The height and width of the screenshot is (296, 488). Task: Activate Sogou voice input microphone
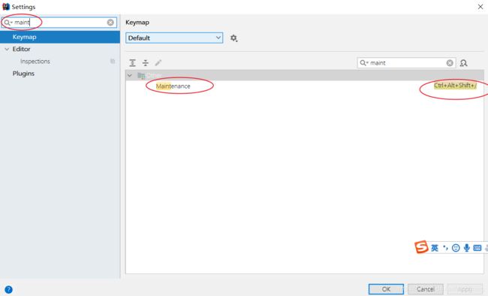point(466,248)
